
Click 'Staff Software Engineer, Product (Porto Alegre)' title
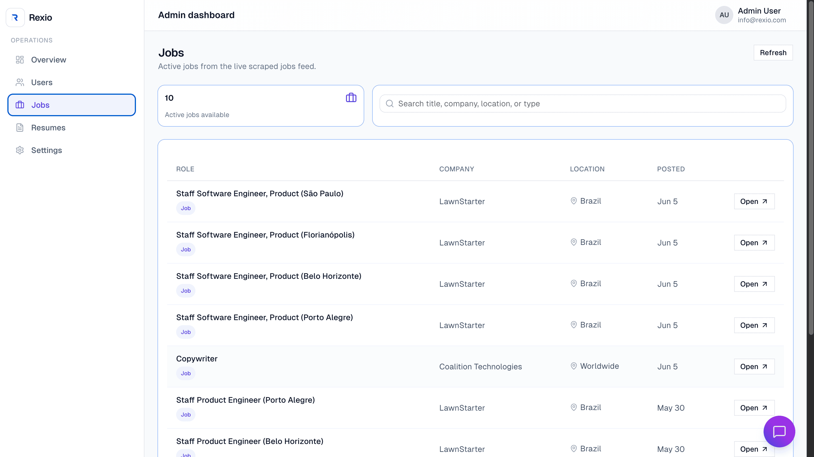point(265,318)
